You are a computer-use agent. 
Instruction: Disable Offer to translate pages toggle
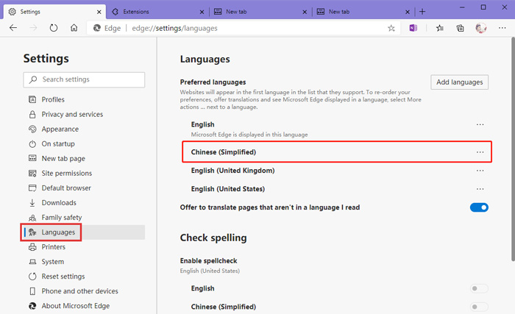(x=479, y=207)
